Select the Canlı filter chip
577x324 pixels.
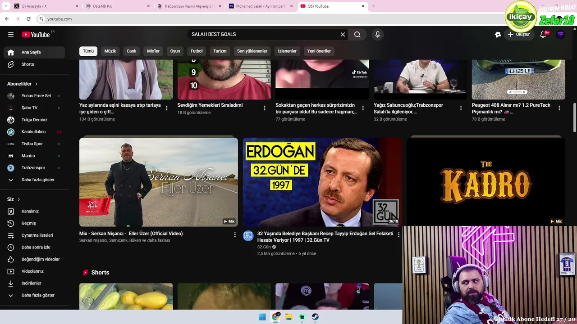[131, 51]
